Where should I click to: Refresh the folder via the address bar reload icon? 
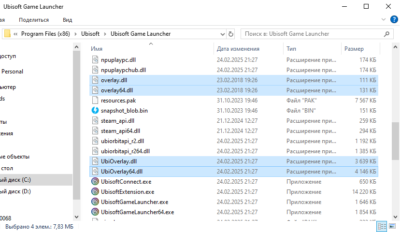231,34
